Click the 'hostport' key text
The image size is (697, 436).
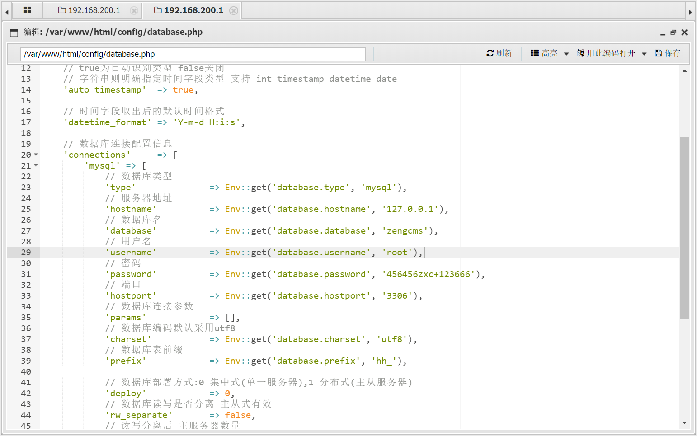(131, 296)
